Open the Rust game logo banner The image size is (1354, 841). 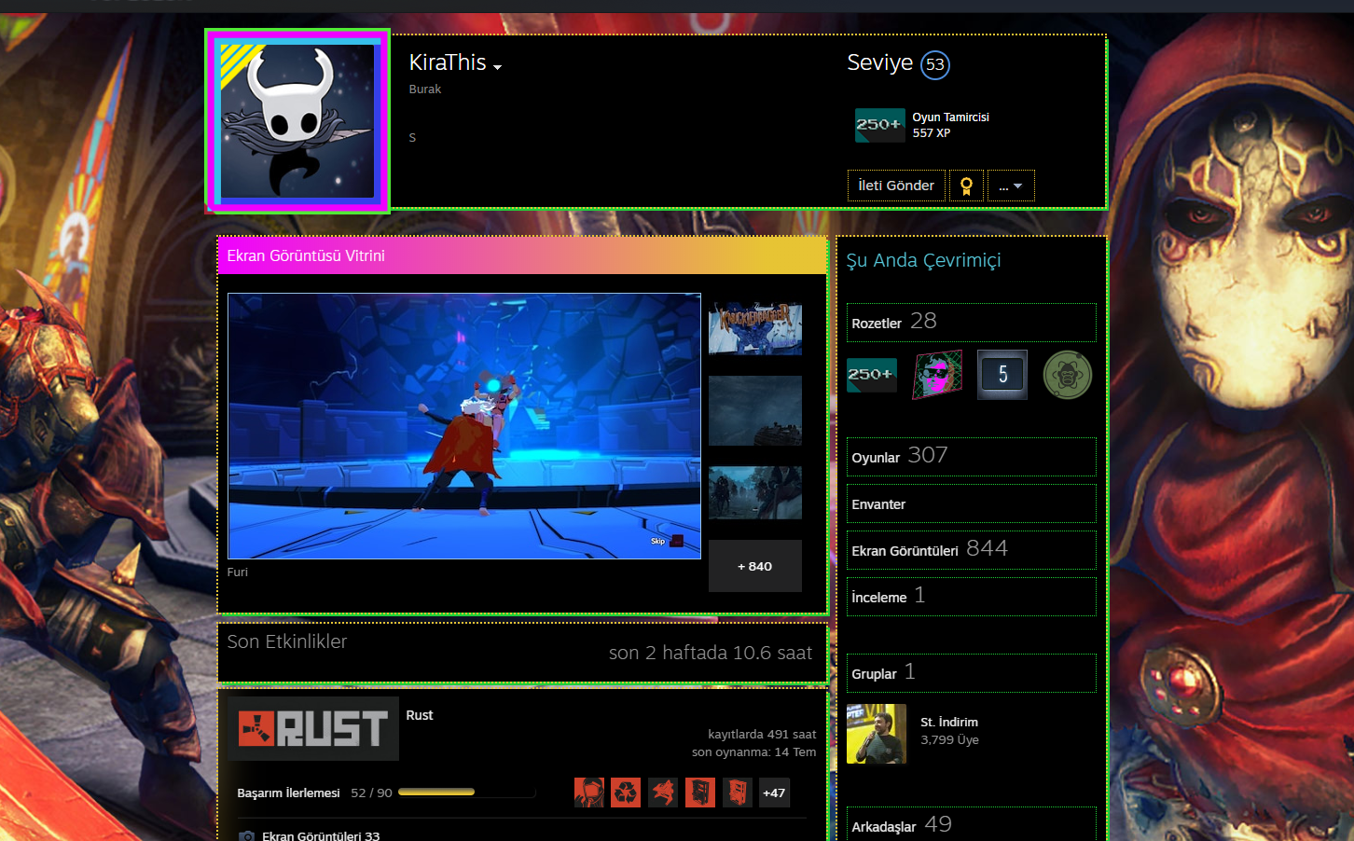pos(313,728)
